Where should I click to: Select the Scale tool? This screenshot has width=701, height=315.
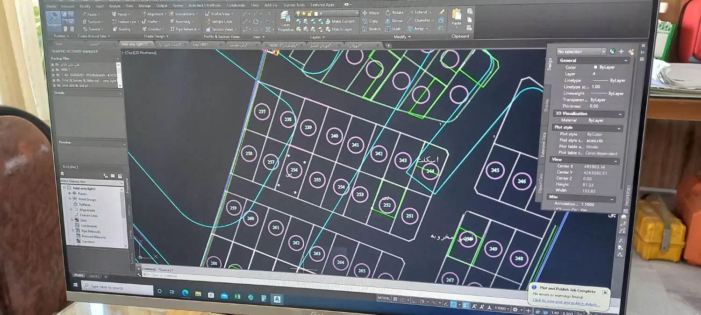[x=393, y=29]
